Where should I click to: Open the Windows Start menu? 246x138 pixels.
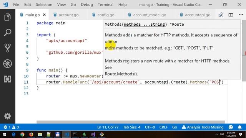[4, 135]
